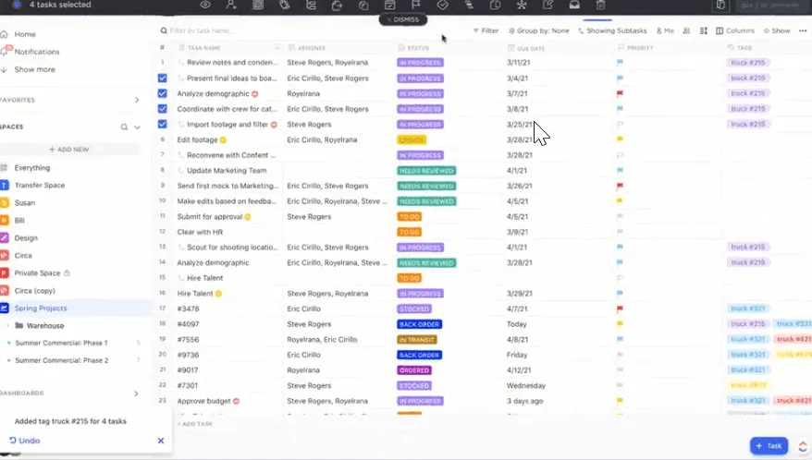Expand the Dashboards section chevron

136,393
